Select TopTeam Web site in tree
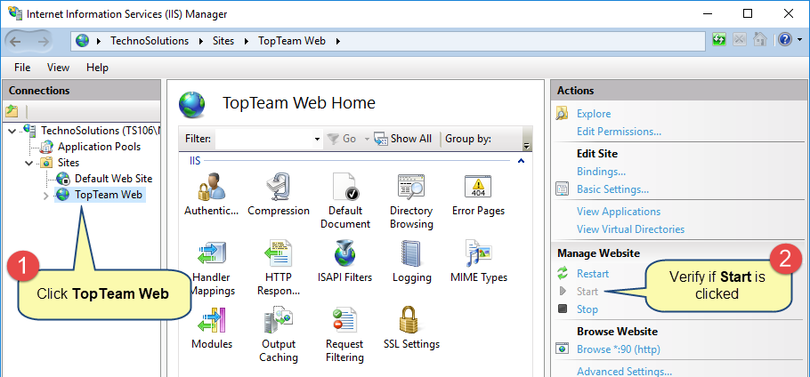810x377 pixels. coord(109,195)
